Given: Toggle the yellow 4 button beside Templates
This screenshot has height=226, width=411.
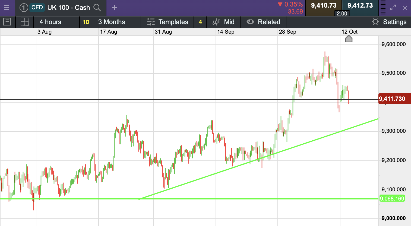Looking at the screenshot, I should click(x=200, y=22).
